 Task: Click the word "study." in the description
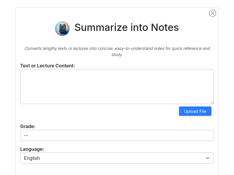click(117, 55)
